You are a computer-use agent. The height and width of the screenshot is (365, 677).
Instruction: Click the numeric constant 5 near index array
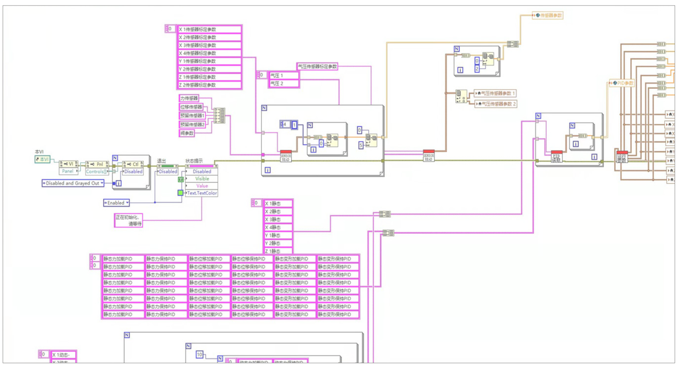click(x=361, y=145)
